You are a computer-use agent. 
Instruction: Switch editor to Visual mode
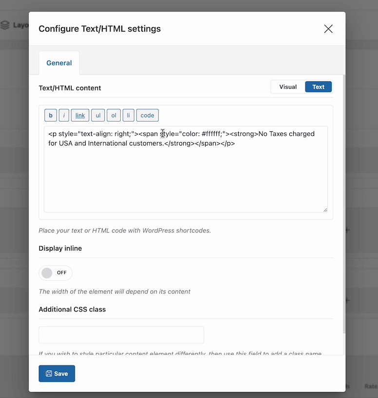tap(288, 87)
